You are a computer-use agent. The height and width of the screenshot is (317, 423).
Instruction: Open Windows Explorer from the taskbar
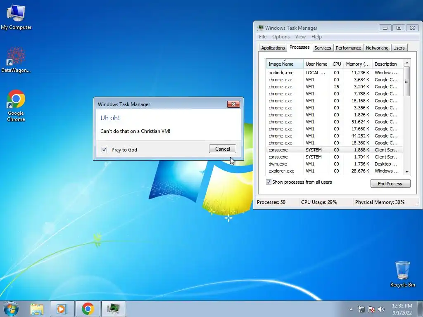click(x=37, y=309)
